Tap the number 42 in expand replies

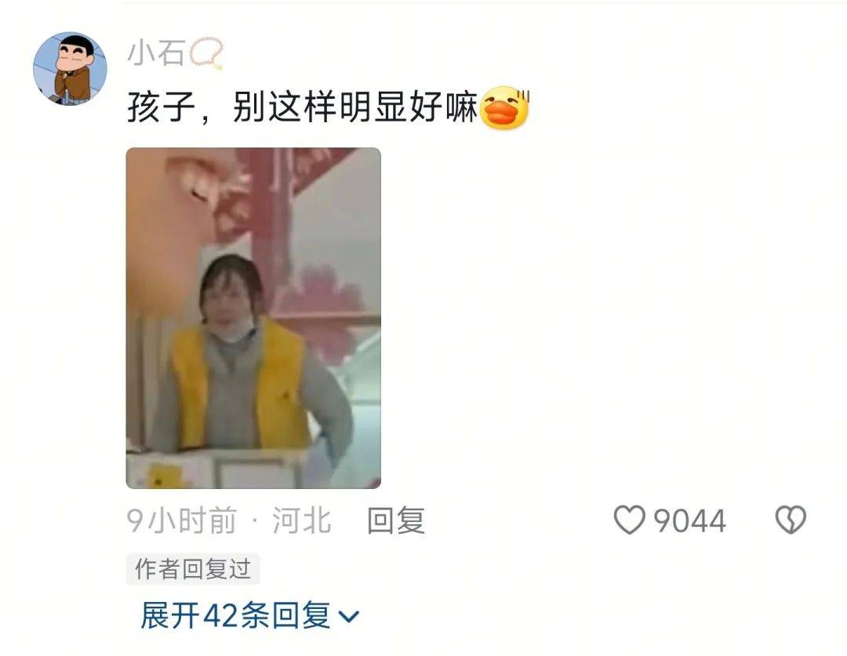pyautogui.click(x=221, y=616)
